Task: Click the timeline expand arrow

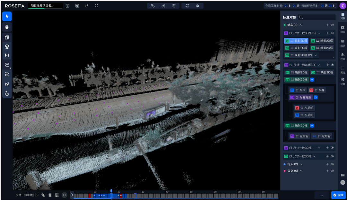Action: click(72, 195)
